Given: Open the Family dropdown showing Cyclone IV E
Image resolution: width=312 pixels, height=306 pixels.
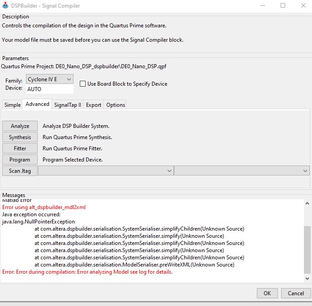Looking at the screenshot, I should click(x=50, y=79).
